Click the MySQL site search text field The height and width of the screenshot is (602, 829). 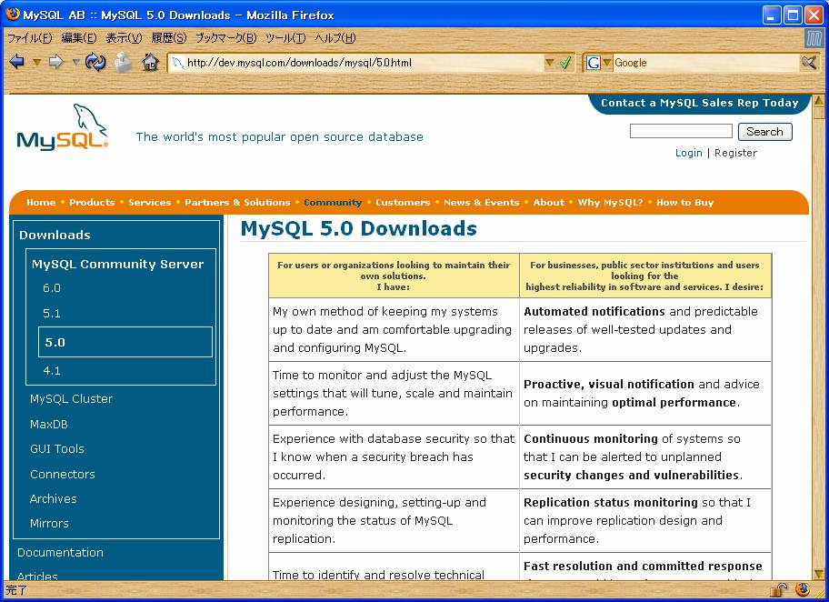point(680,132)
